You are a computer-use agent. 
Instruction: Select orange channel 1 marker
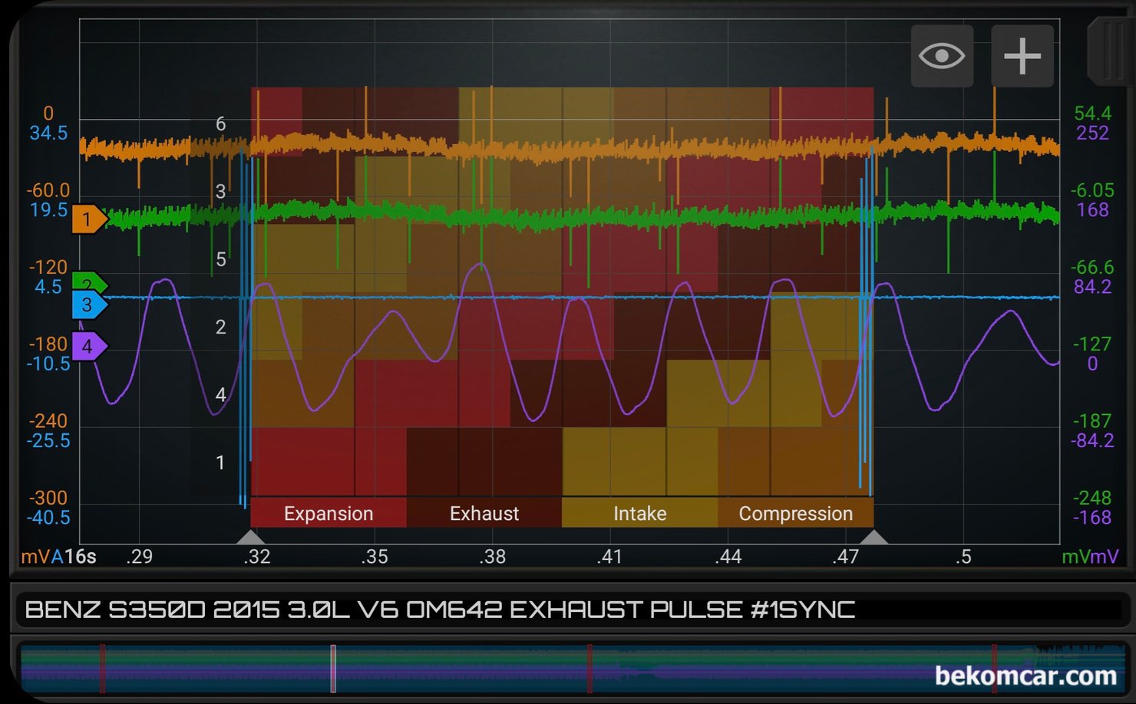[89, 219]
